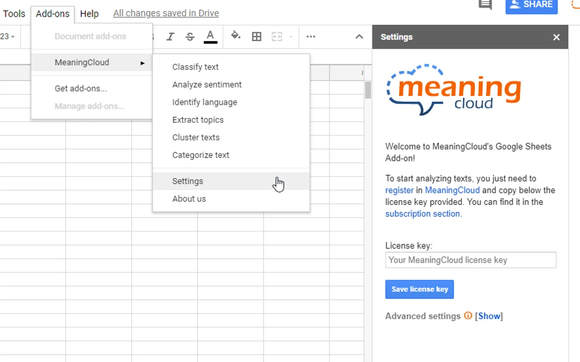Show advanced settings via the Show link
Image resolution: width=580 pixels, height=362 pixels.
(489, 316)
